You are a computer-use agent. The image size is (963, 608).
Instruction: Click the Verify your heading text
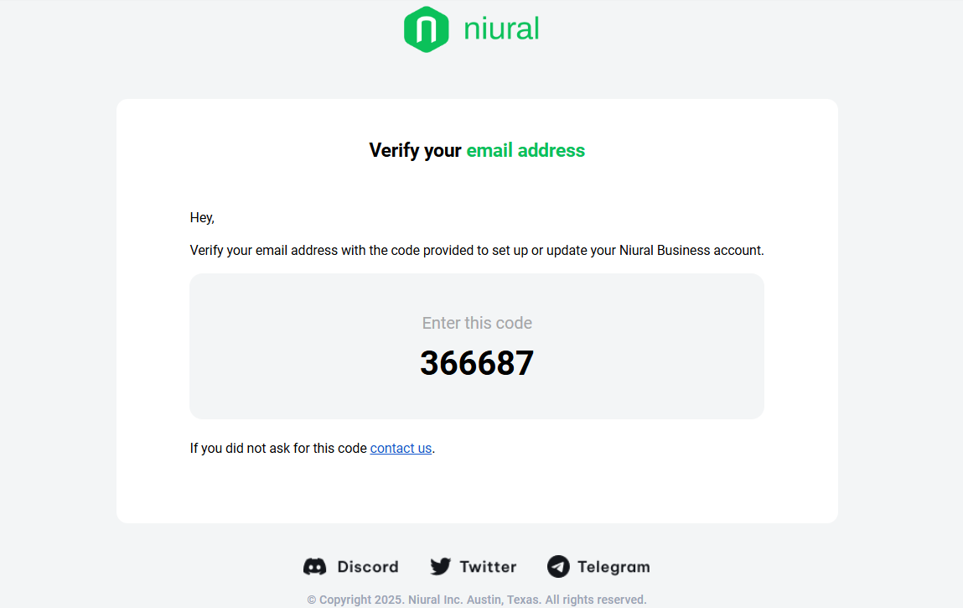(415, 151)
